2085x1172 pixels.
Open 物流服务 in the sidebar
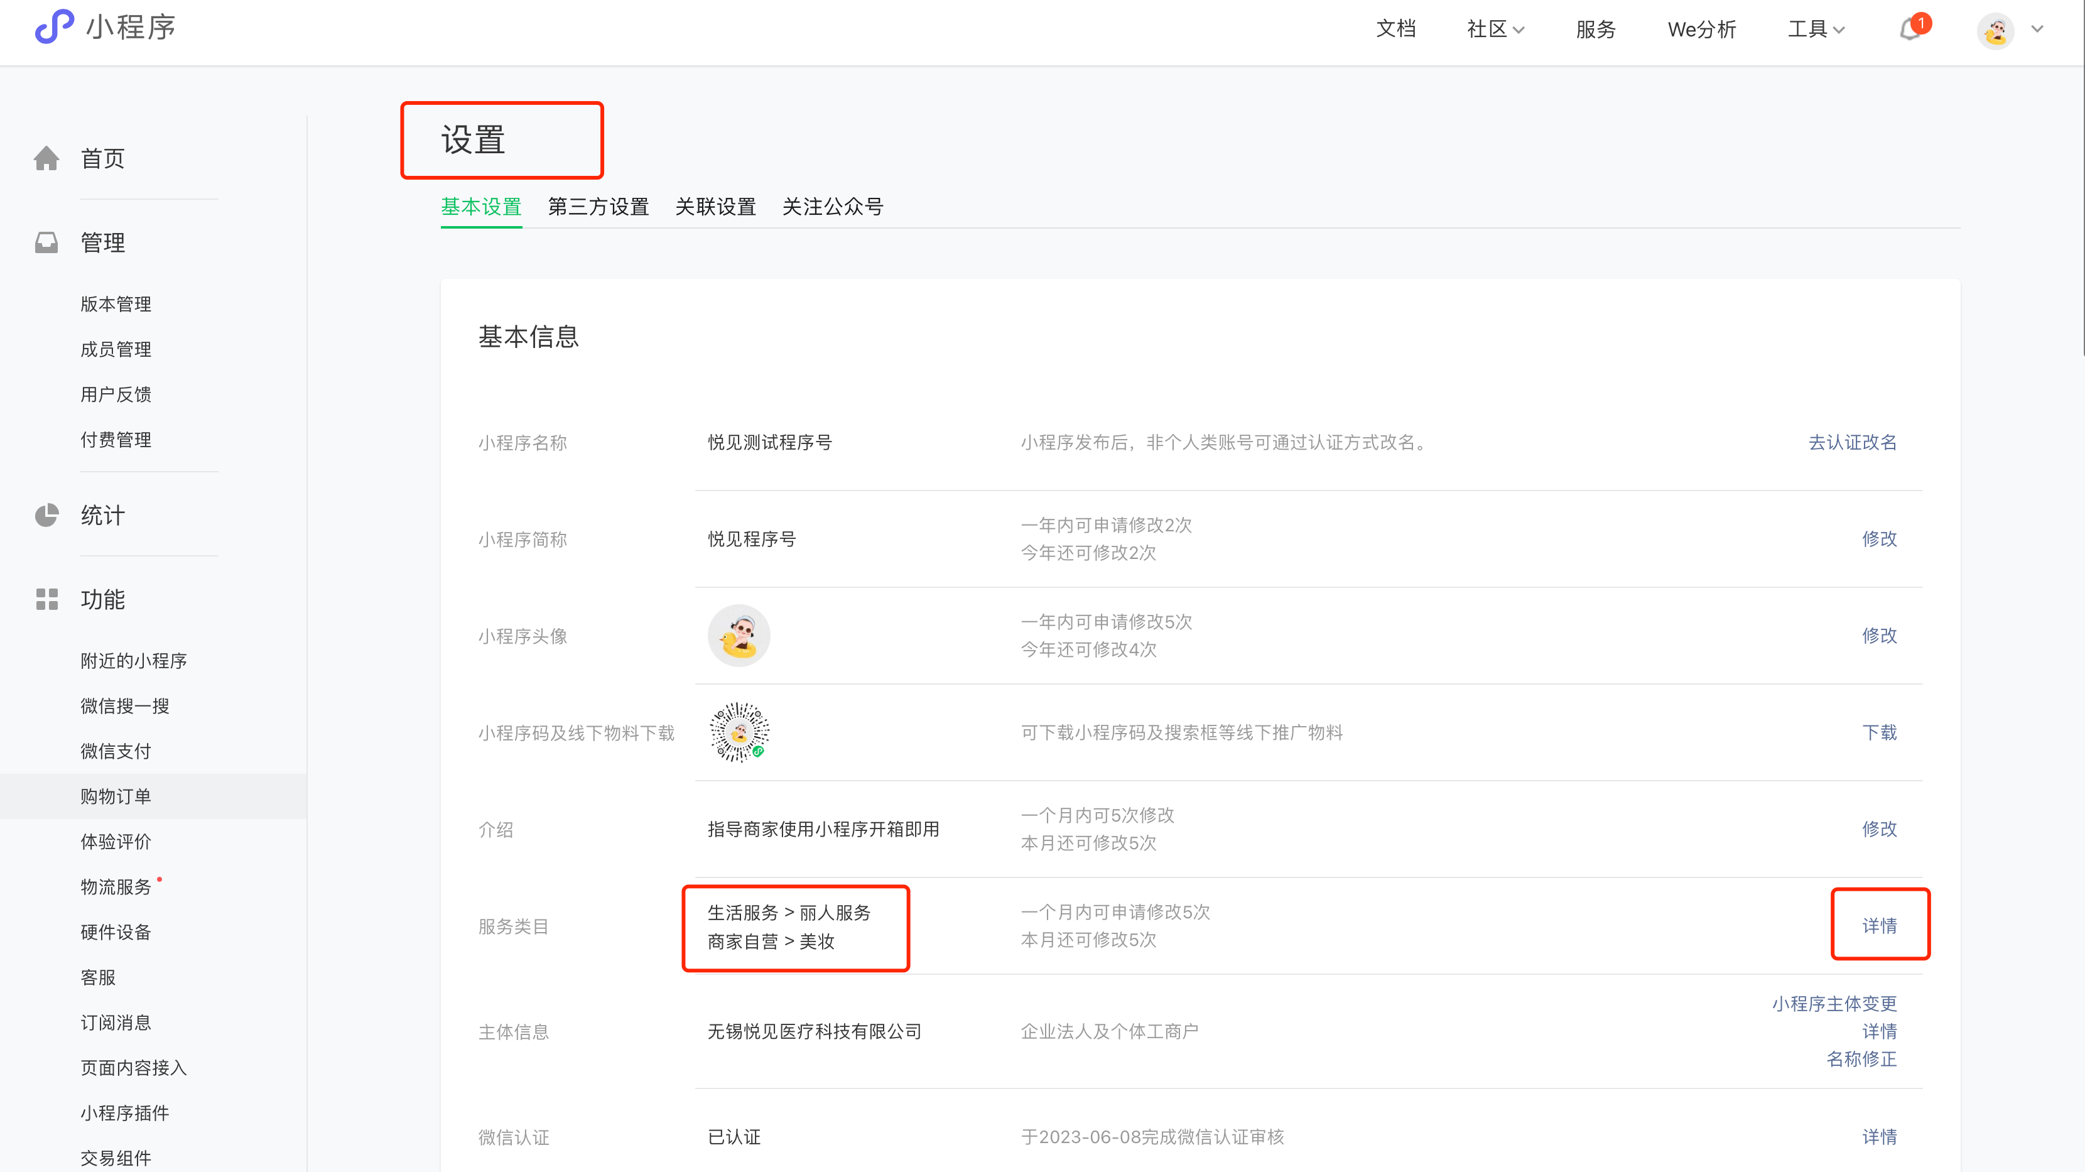coord(116,886)
